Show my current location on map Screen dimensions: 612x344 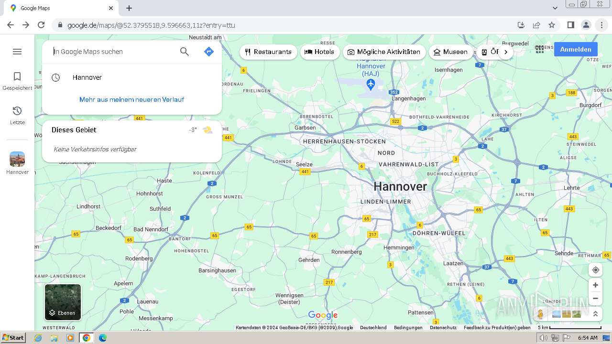coord(595,270)
